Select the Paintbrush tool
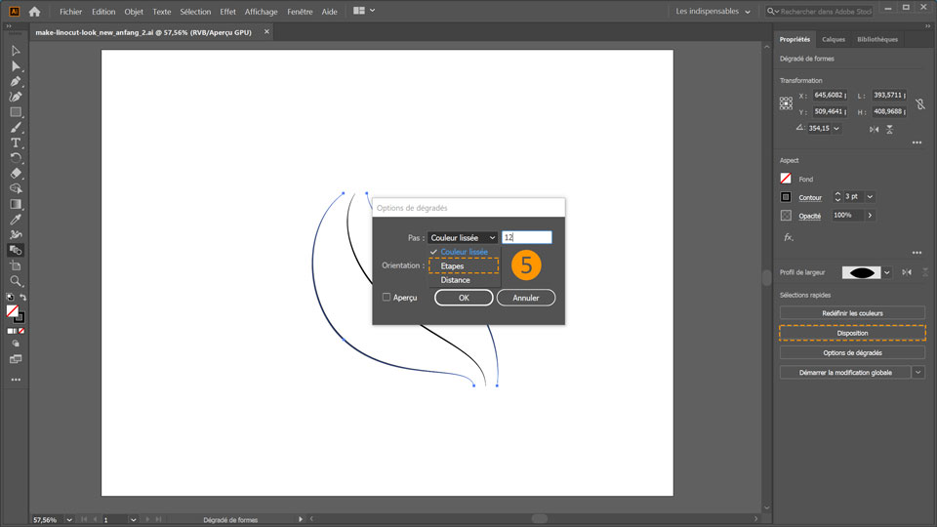The height and width of the screenshot is (527, 937). (16, 127)
